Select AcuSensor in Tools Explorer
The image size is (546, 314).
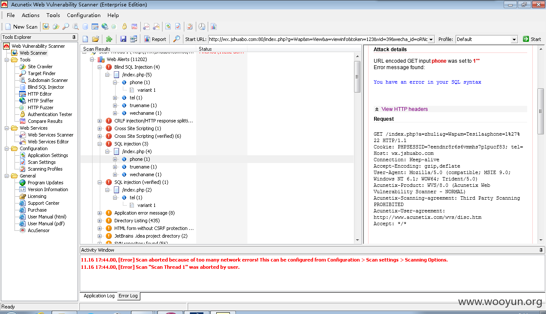38,230
